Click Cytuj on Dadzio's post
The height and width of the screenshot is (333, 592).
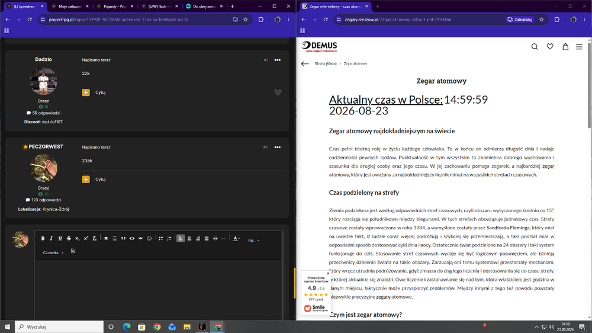coord(101,92)
